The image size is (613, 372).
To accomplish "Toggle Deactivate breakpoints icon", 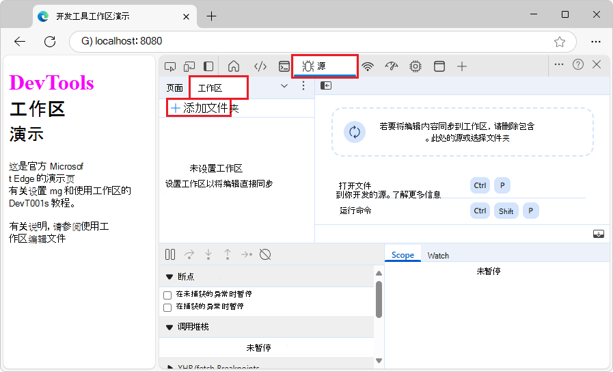I will click(265, 254).
